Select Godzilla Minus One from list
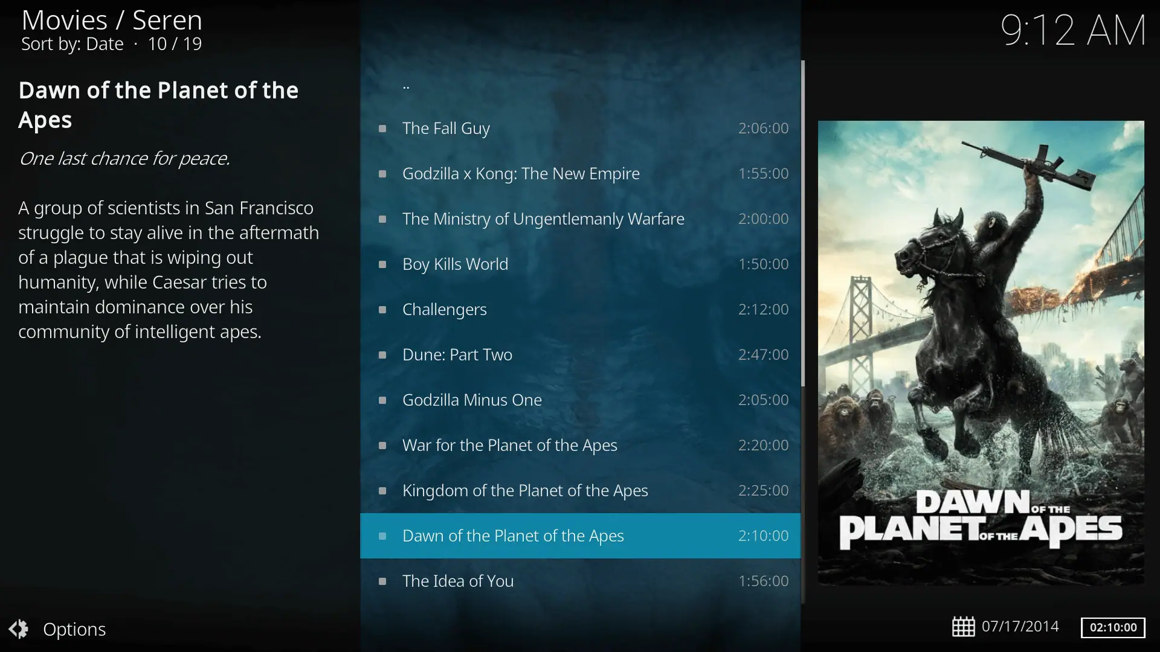 [x=472, y=399]
